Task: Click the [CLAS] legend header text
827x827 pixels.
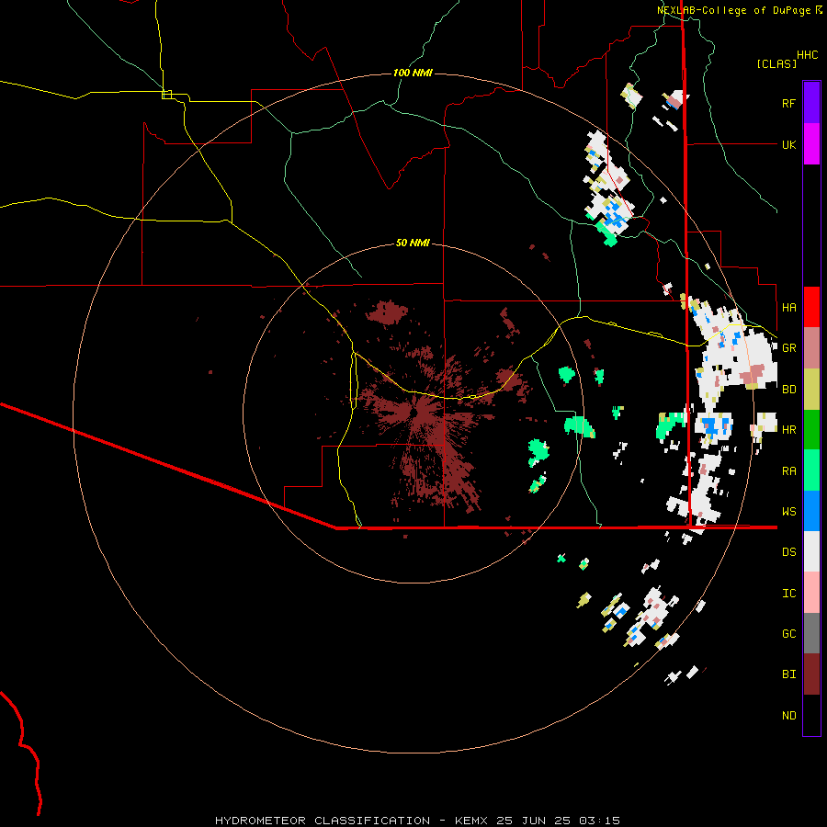Action: (x=776, y=63)
